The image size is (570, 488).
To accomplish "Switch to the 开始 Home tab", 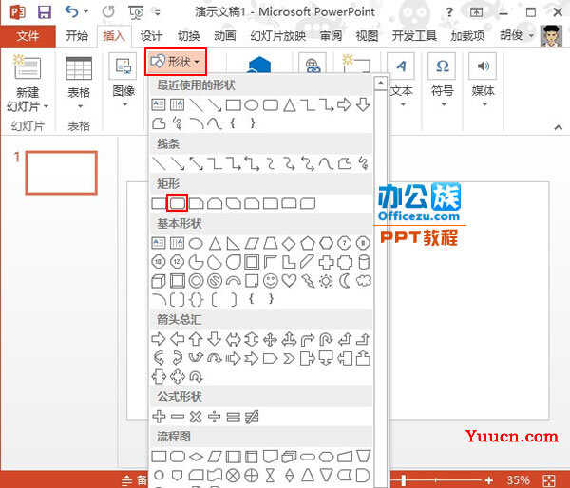I will click(77, 36).
